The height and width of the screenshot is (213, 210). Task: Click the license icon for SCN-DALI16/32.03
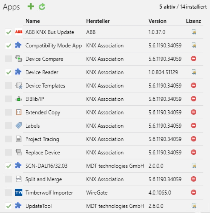tap(194, 166)
